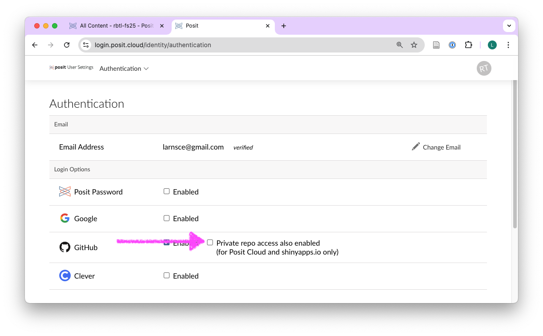Open the 1Password extension
Viewport: 543px width, 336px height.
point(452,45)
